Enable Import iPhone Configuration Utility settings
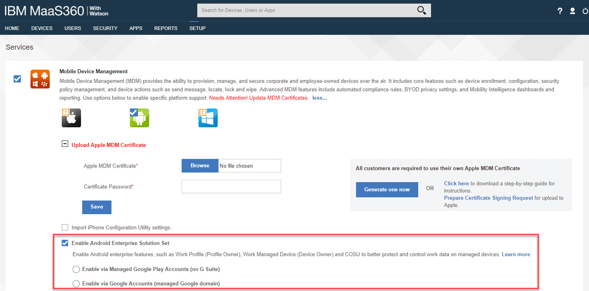Screen dimensions: 589x291 tap(65, 227)
